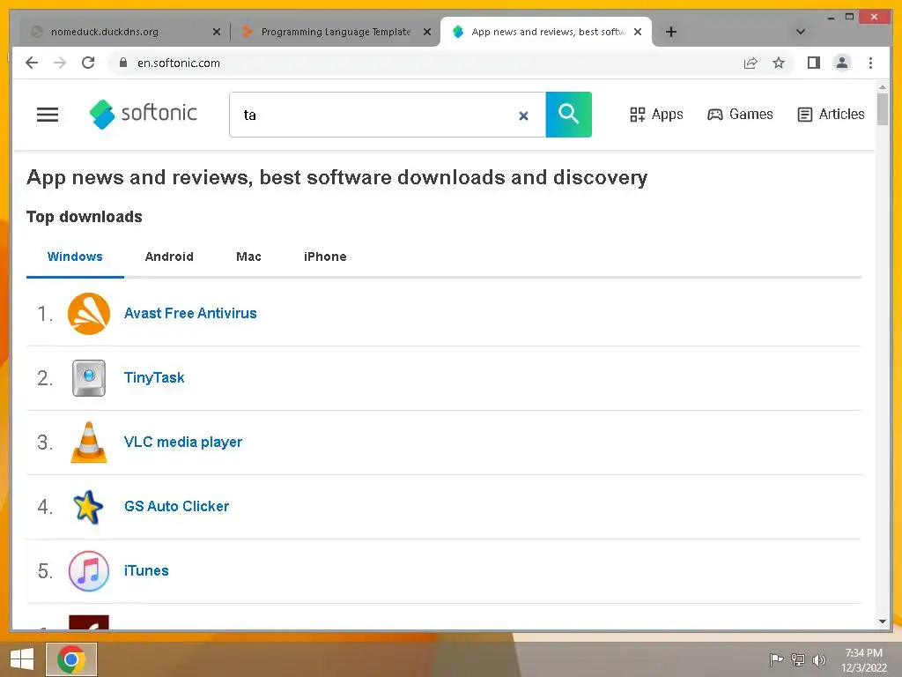Bookmark this page with the star icon
This screenshot has height=677, width=902.
(x=779, y=63)
